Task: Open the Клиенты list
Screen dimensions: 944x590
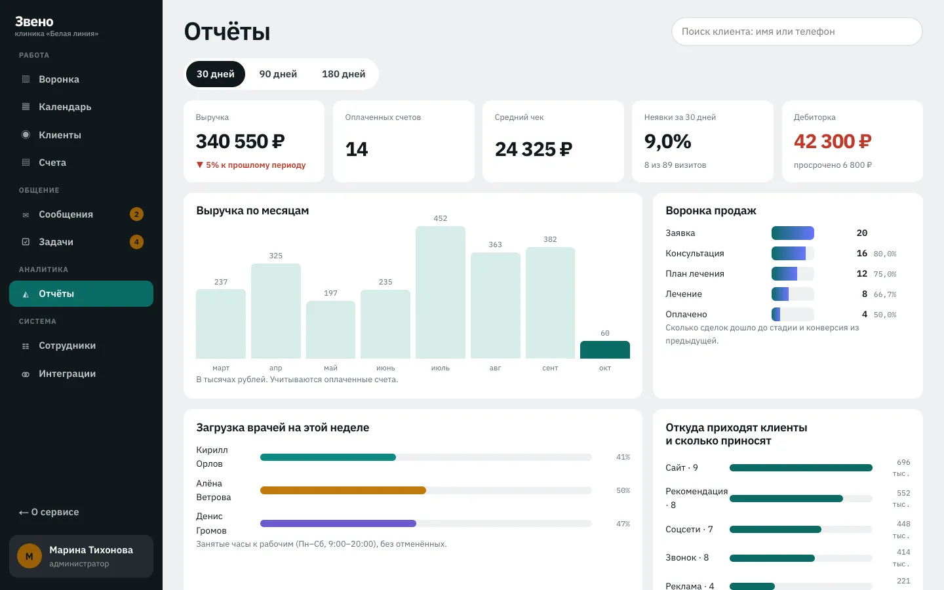Action: tap(81, 135)
